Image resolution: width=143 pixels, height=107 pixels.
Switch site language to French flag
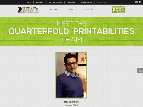140,2
